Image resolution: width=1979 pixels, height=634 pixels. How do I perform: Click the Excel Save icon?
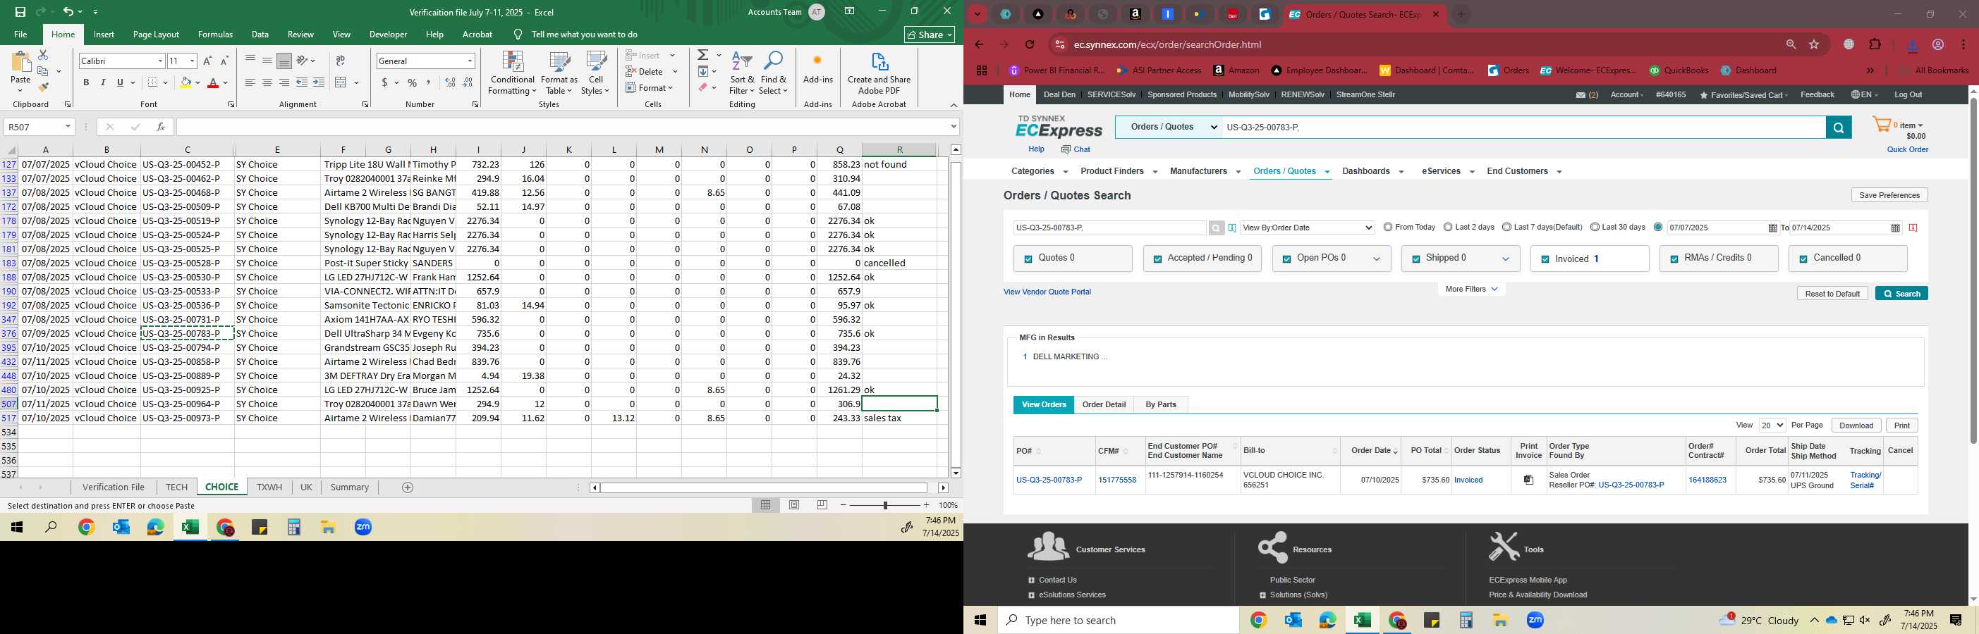point(20,11)
